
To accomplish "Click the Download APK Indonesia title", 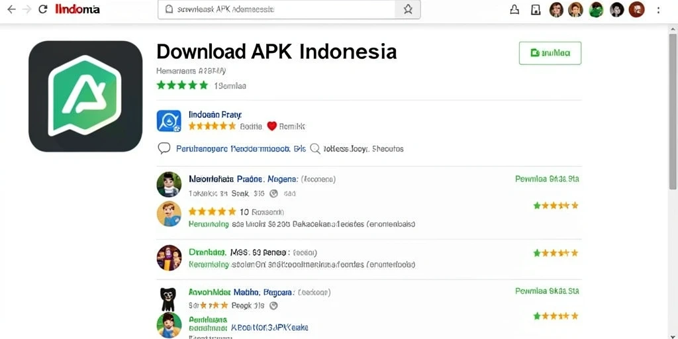I will coord(276,52).
